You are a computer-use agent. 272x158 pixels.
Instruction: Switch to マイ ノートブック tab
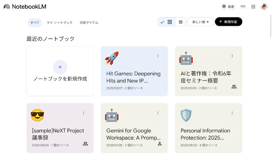pyautogui.click(x=60, y=23)
